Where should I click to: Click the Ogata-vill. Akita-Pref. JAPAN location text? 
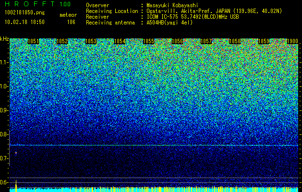(214, 11)
